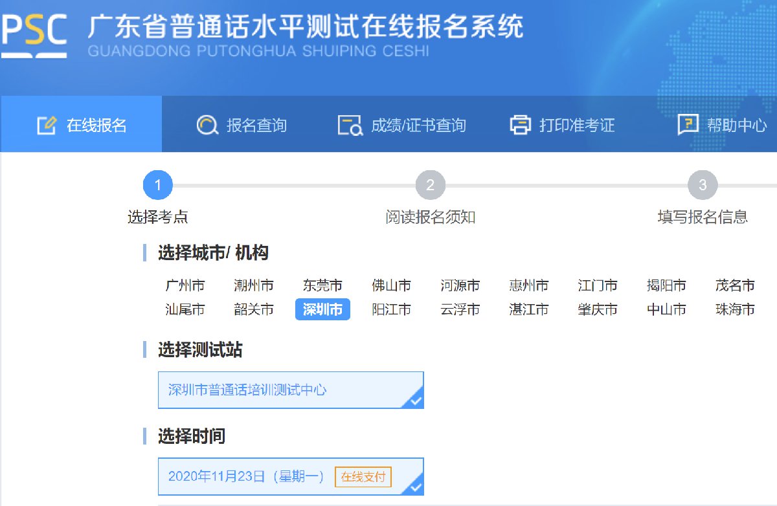
Task: Open the 报名查询 tab
Action: pos(242,125)
